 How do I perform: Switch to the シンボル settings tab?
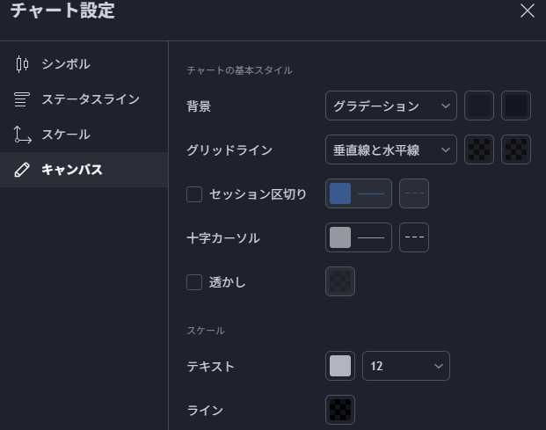click(x=66, y=64)
